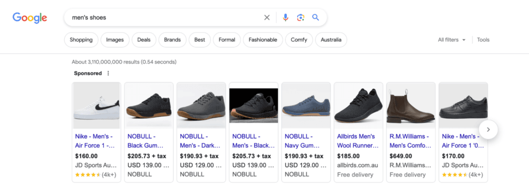The height and width of the screenshot is (194, 529).
Task: Click the star rating on $160.00 Nike card
Action: 88,175
